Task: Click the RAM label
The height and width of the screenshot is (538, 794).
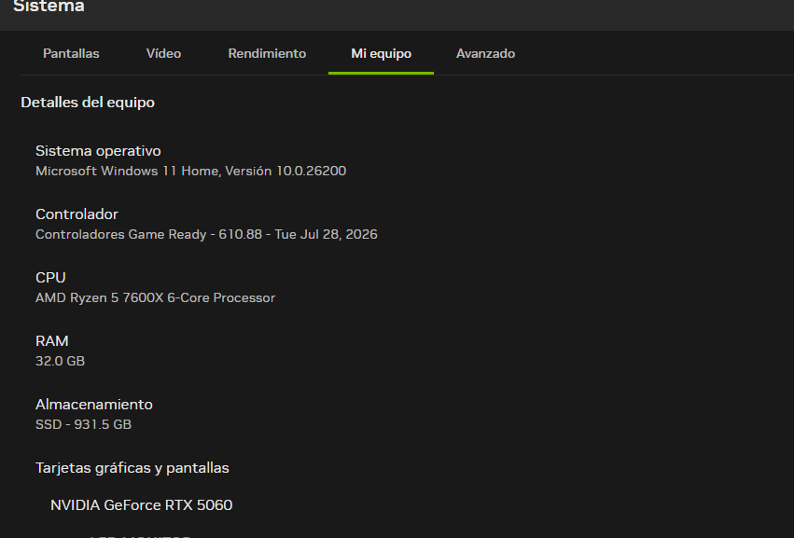Action: tap(52, 341)
